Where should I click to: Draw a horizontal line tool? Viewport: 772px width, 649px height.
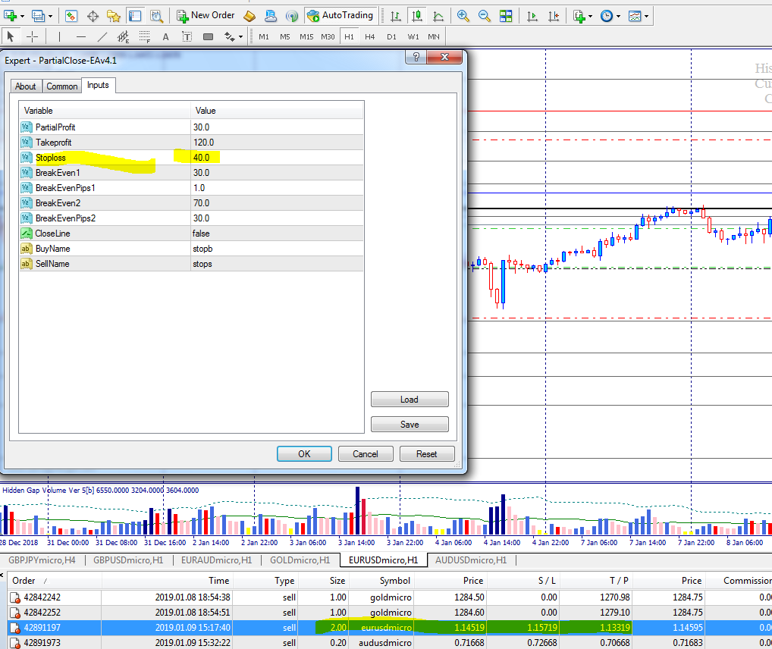pyautogui.click(x=81, y=36)
